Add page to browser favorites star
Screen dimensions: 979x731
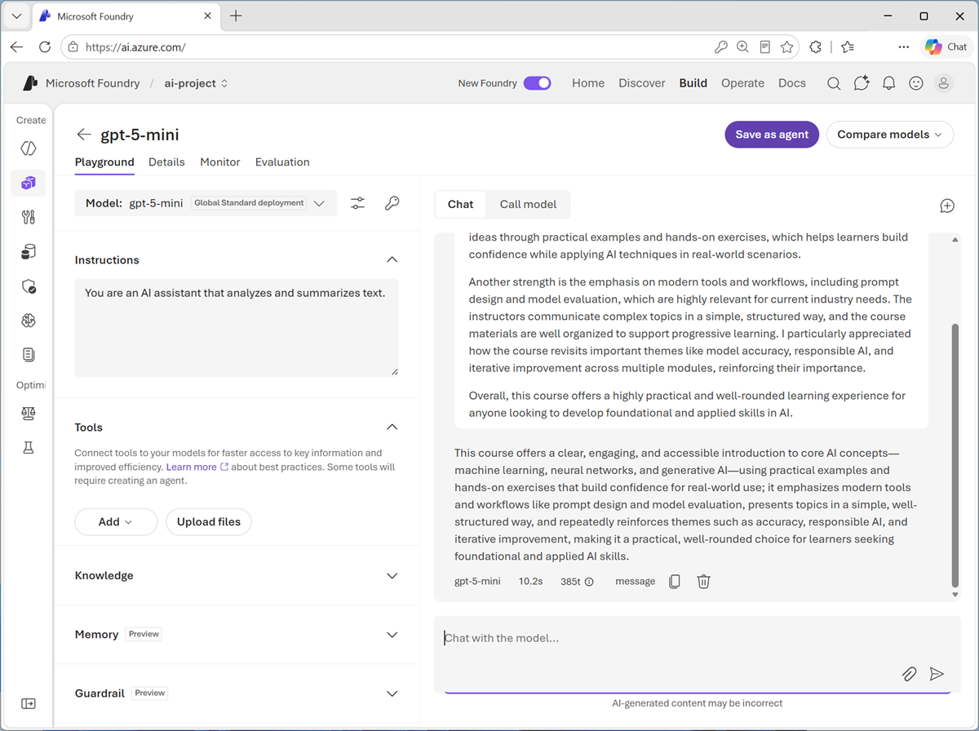click(786, 47)
